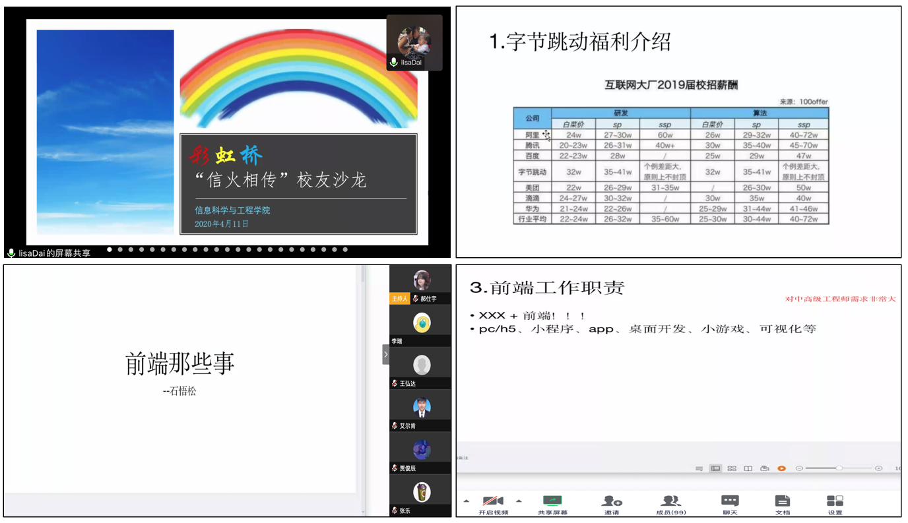908x523 pixels.
Task: Select the lisaDai video thumbnail
Action: (414, 42)
